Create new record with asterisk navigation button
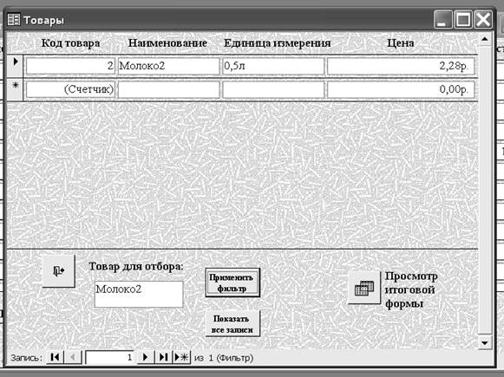Viewport: 504px width, 377px height. coord(181,357)
